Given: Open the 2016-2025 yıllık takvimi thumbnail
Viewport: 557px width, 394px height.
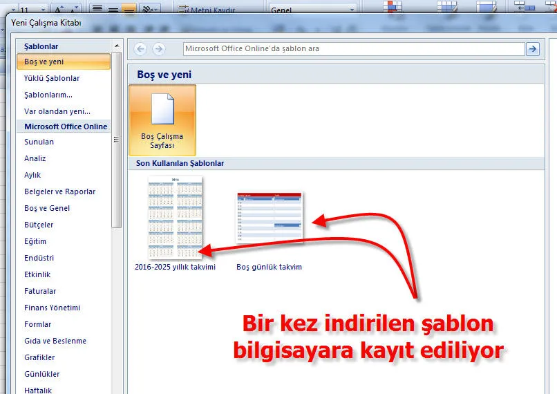Looking at the screenshot, I should pyautogui.click(x=175, y=216).
